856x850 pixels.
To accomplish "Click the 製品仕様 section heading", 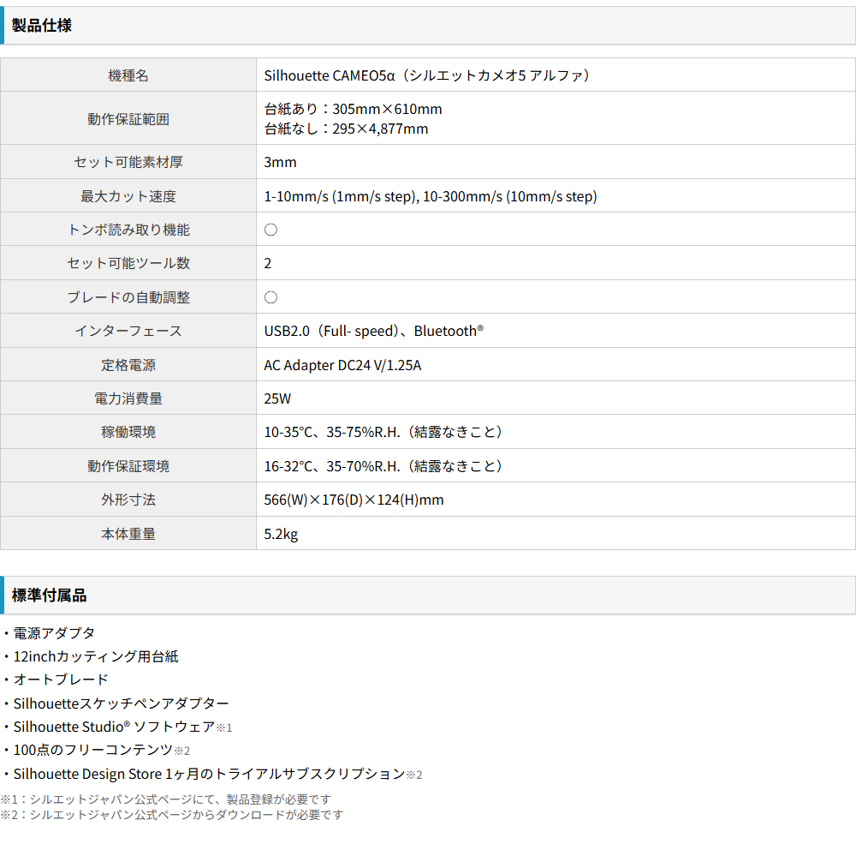I will [41, 26].
